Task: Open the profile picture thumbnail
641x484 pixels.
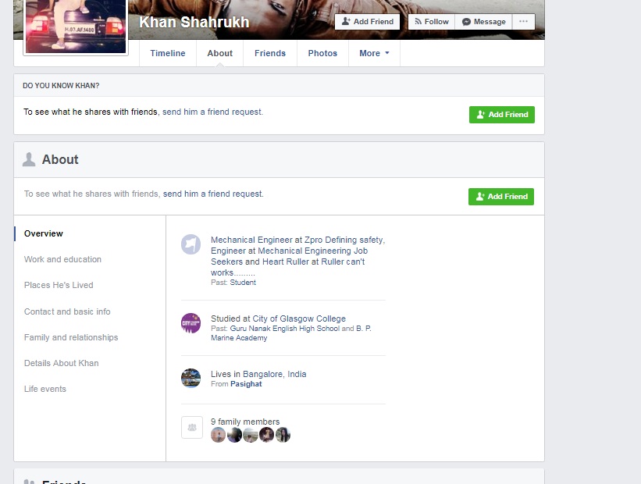Action: 76,27
